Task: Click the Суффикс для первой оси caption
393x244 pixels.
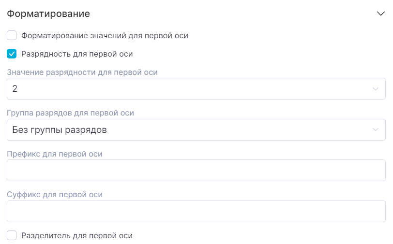Action: [x=55, y=195]
